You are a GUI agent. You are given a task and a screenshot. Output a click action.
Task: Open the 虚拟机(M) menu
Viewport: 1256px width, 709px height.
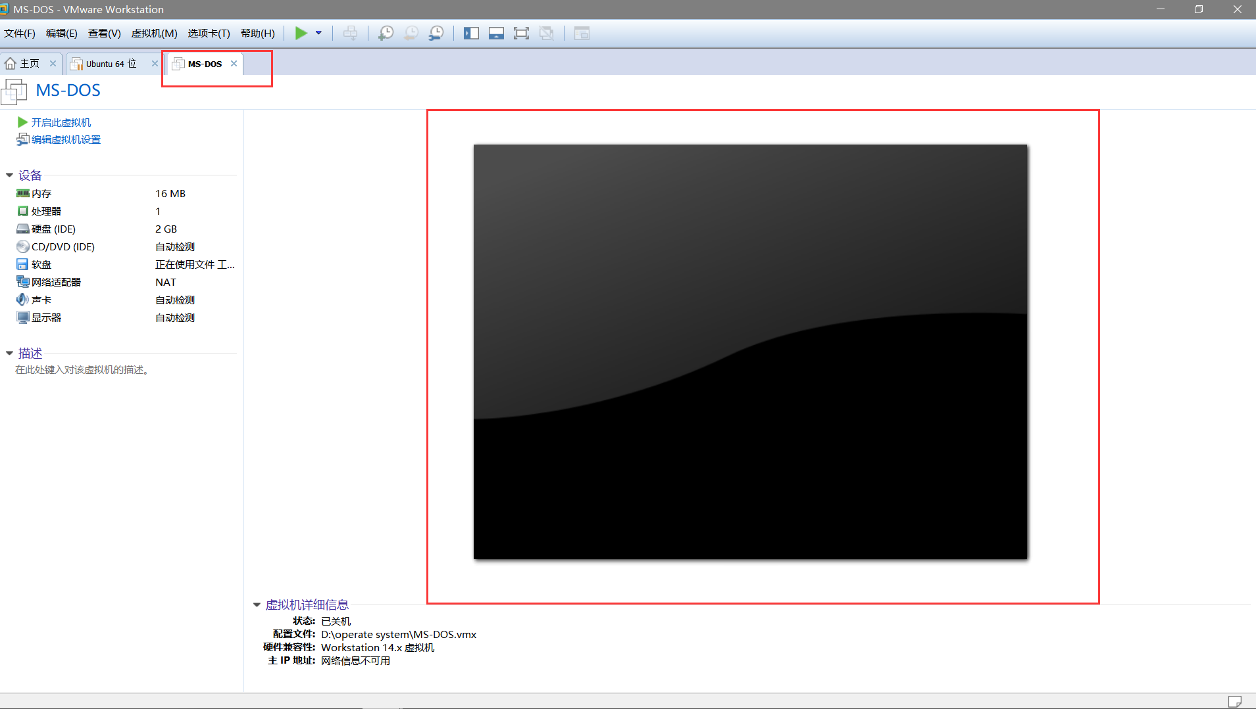pos(155,33)
